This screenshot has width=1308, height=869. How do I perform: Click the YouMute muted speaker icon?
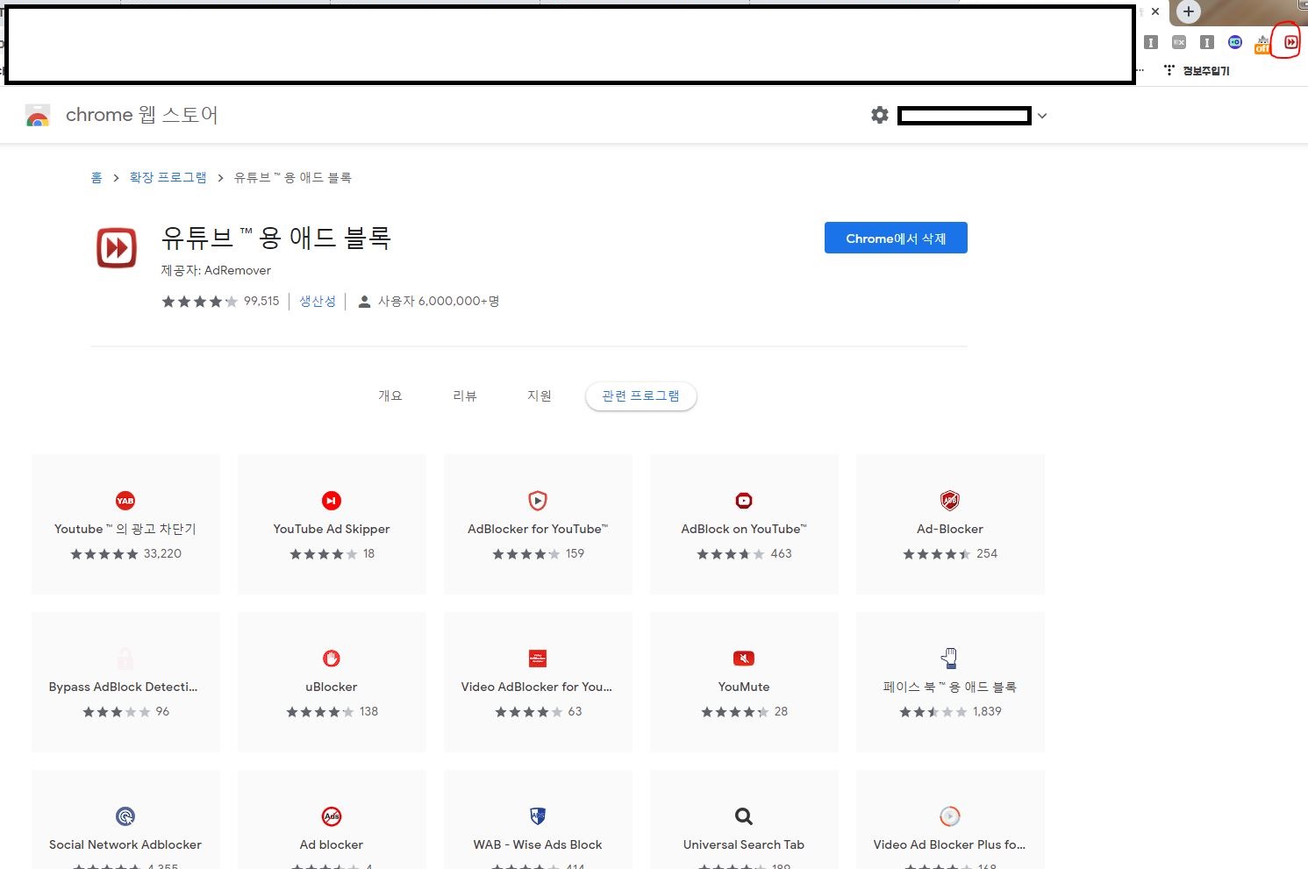pyautogui.click(x=744, y=659)
